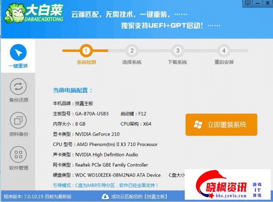Jump to step 3 下载系统 circle

177,50
